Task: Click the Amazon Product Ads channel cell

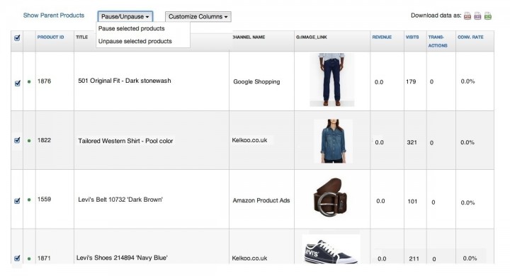Action: [x=261, y=200]
